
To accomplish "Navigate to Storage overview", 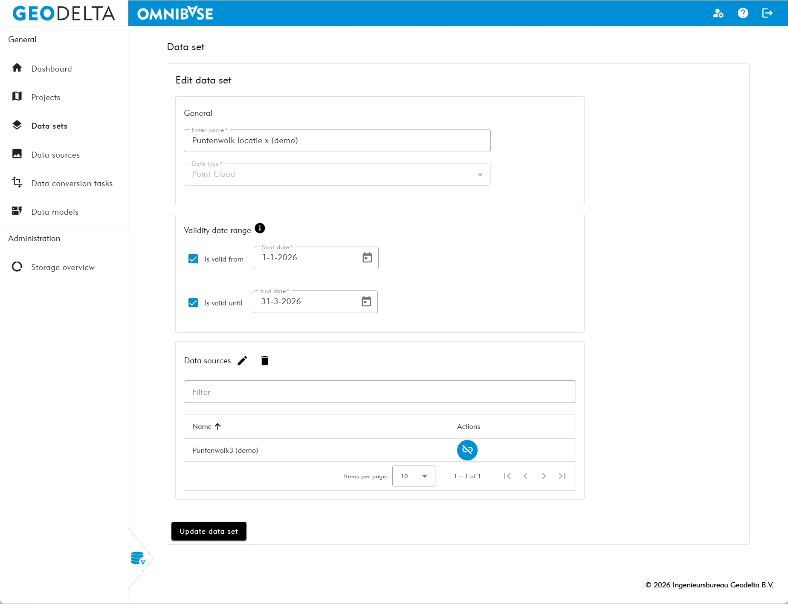I will tap(63, 267).
